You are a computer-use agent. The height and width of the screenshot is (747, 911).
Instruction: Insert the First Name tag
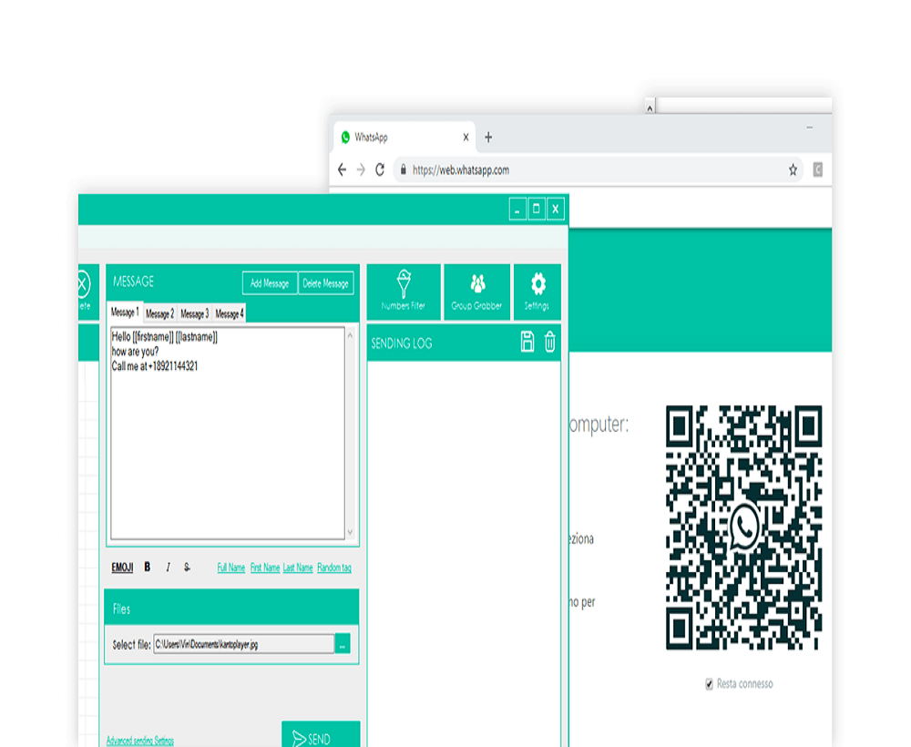click(265, 568)
